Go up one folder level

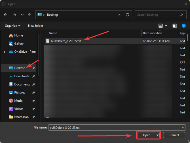pyautogui.click(x=30, y=15)
